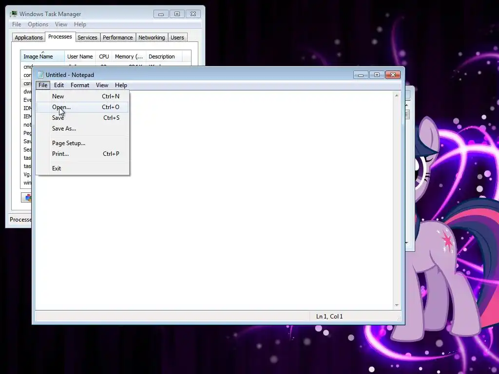Click the Task Manager title bar icon
The width and height of the screenshot is (499, 374).
pos(13,14)
